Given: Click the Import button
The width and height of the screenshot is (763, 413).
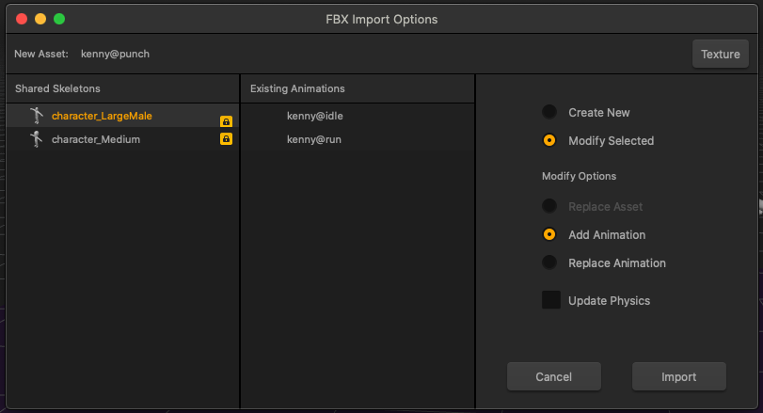Looking at the screenshot, I should point(678,376).
